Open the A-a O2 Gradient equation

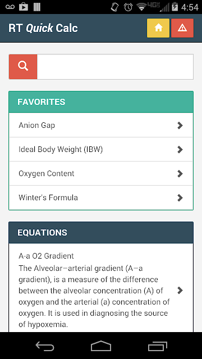tap(101, 288)
